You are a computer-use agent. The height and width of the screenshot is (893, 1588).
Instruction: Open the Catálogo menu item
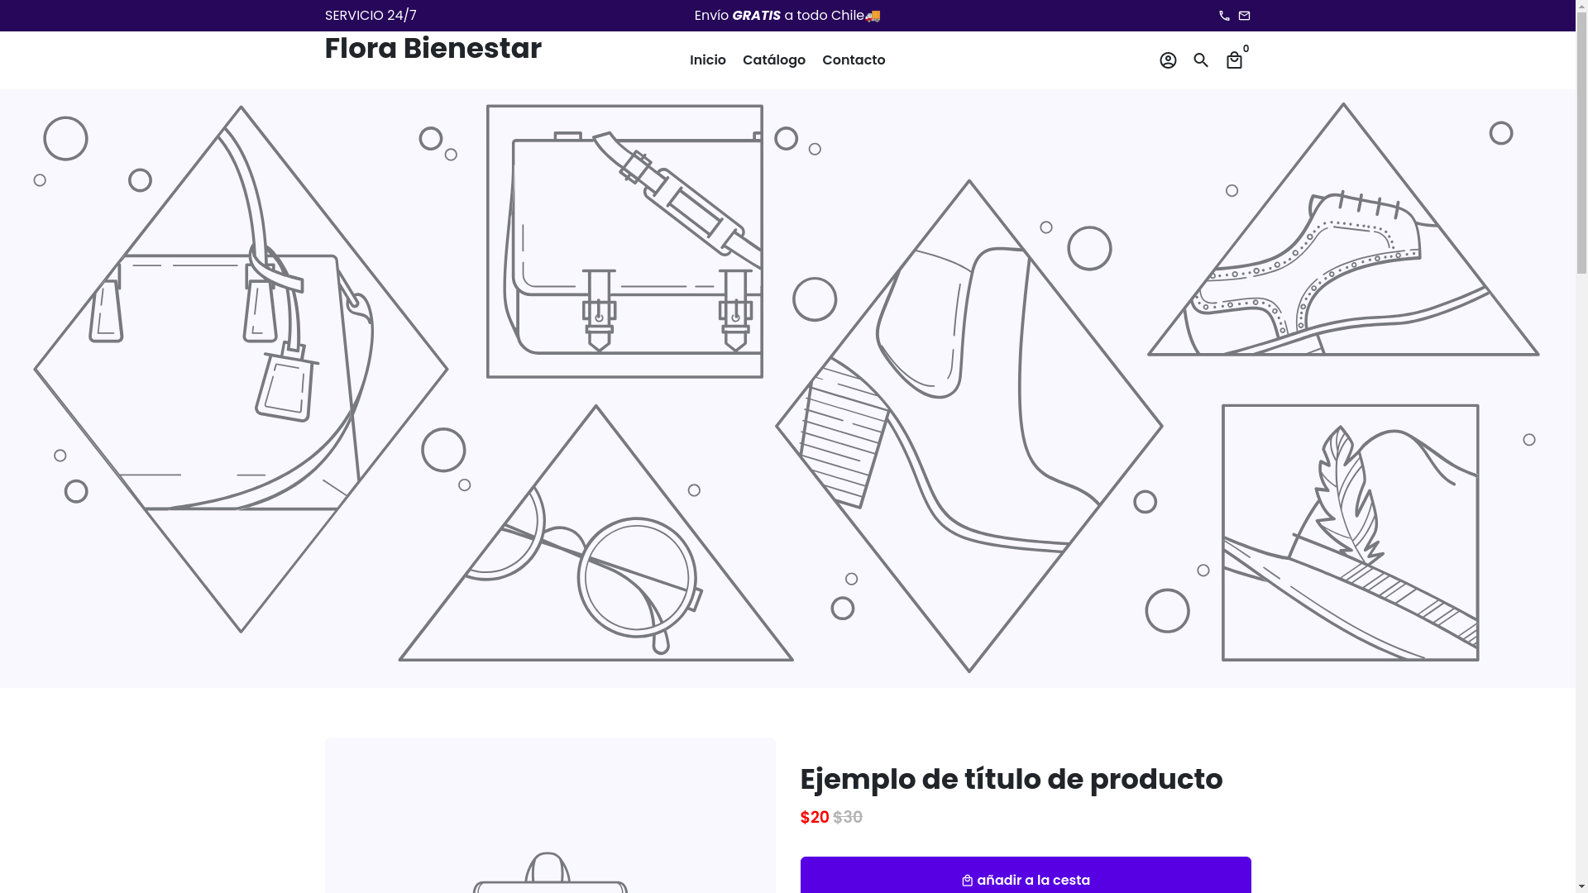point(774,60)
